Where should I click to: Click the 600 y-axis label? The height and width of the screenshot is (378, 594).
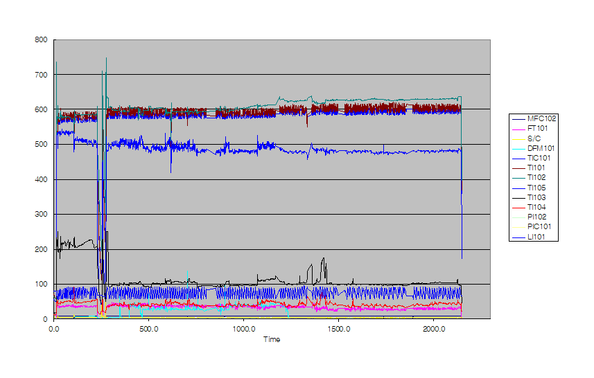coord(41,109)
